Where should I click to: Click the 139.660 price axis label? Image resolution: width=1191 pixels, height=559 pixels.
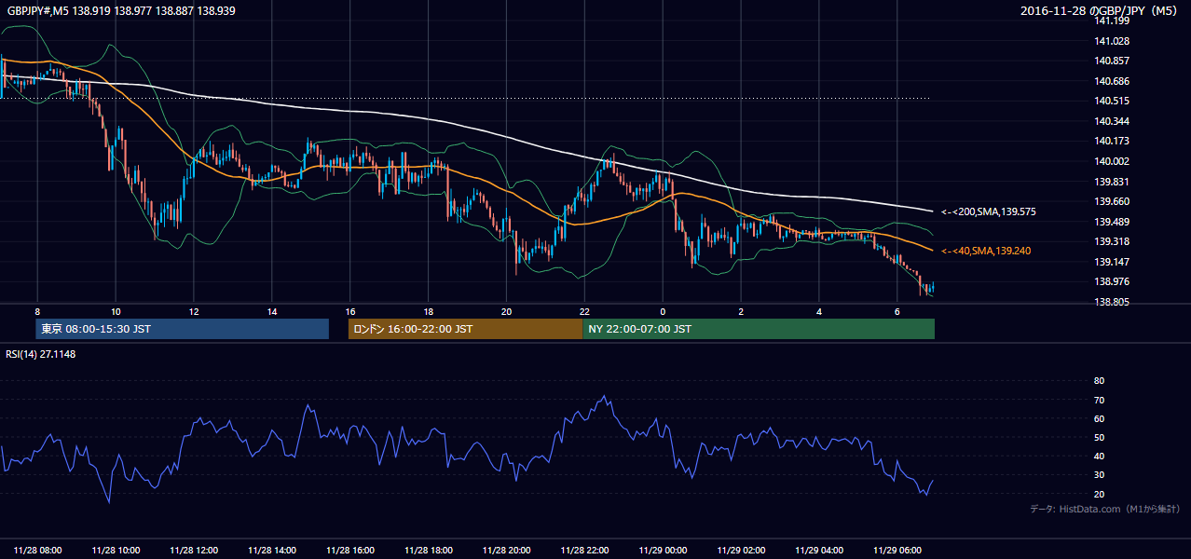pyautogui.click(x=1112, y=201)
